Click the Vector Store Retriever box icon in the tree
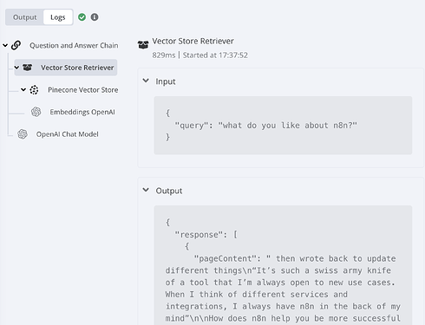Screen dimensions: 425x325 pos(28,68)
